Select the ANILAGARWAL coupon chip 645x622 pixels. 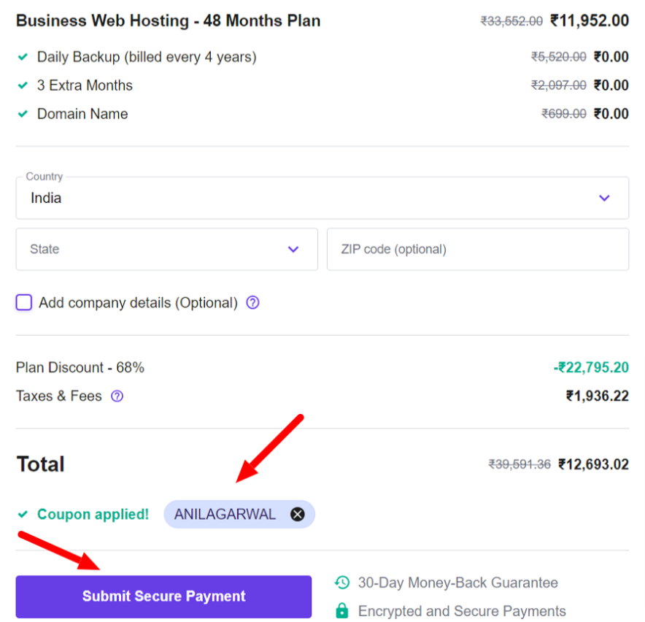[x=225, y=514]
